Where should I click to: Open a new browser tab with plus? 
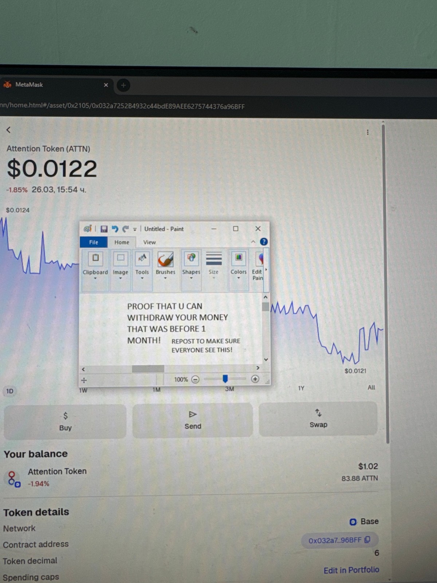(x=123, y=85)
